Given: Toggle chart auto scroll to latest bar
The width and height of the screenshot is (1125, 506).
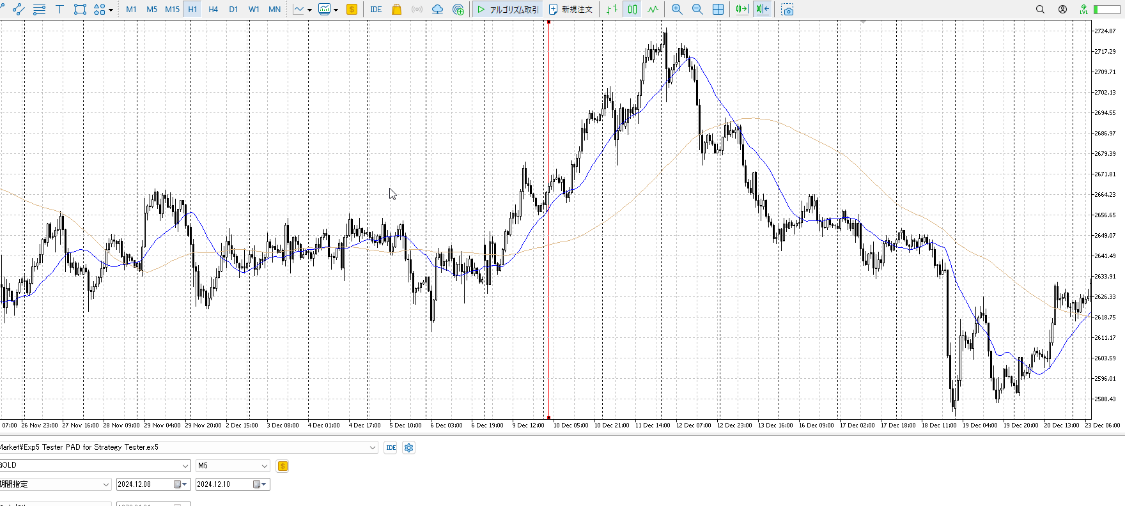Looking at the screenshot, I should point(741,10).
